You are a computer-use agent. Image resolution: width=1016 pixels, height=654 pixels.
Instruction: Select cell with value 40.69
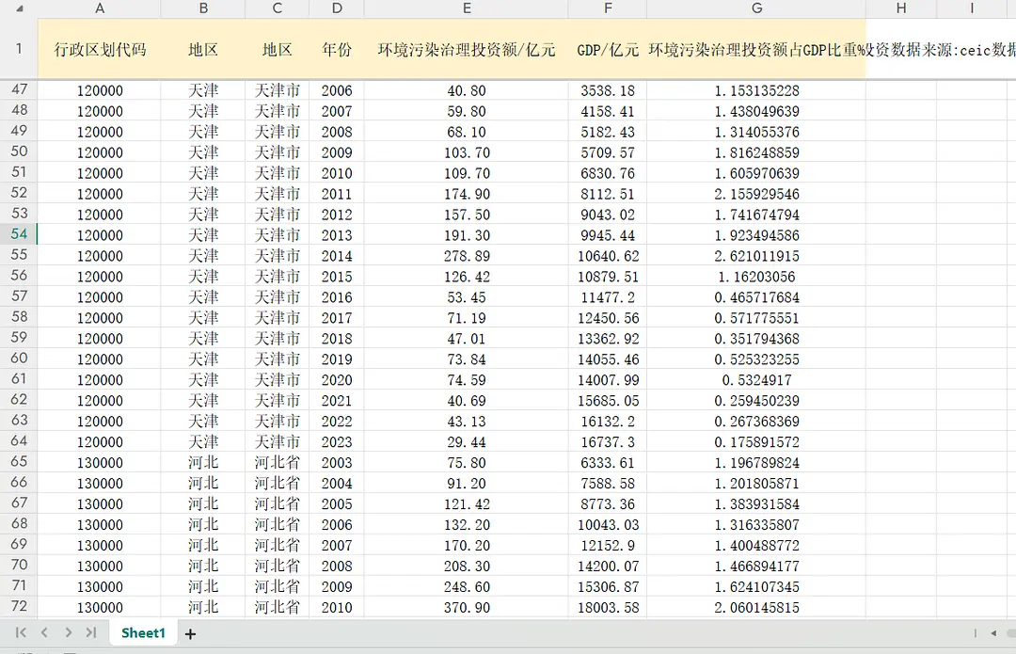click(x=467, y=401)
